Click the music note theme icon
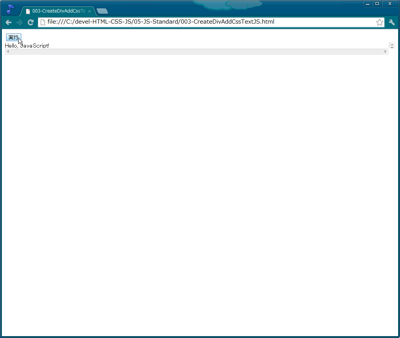 pos(10,10)
